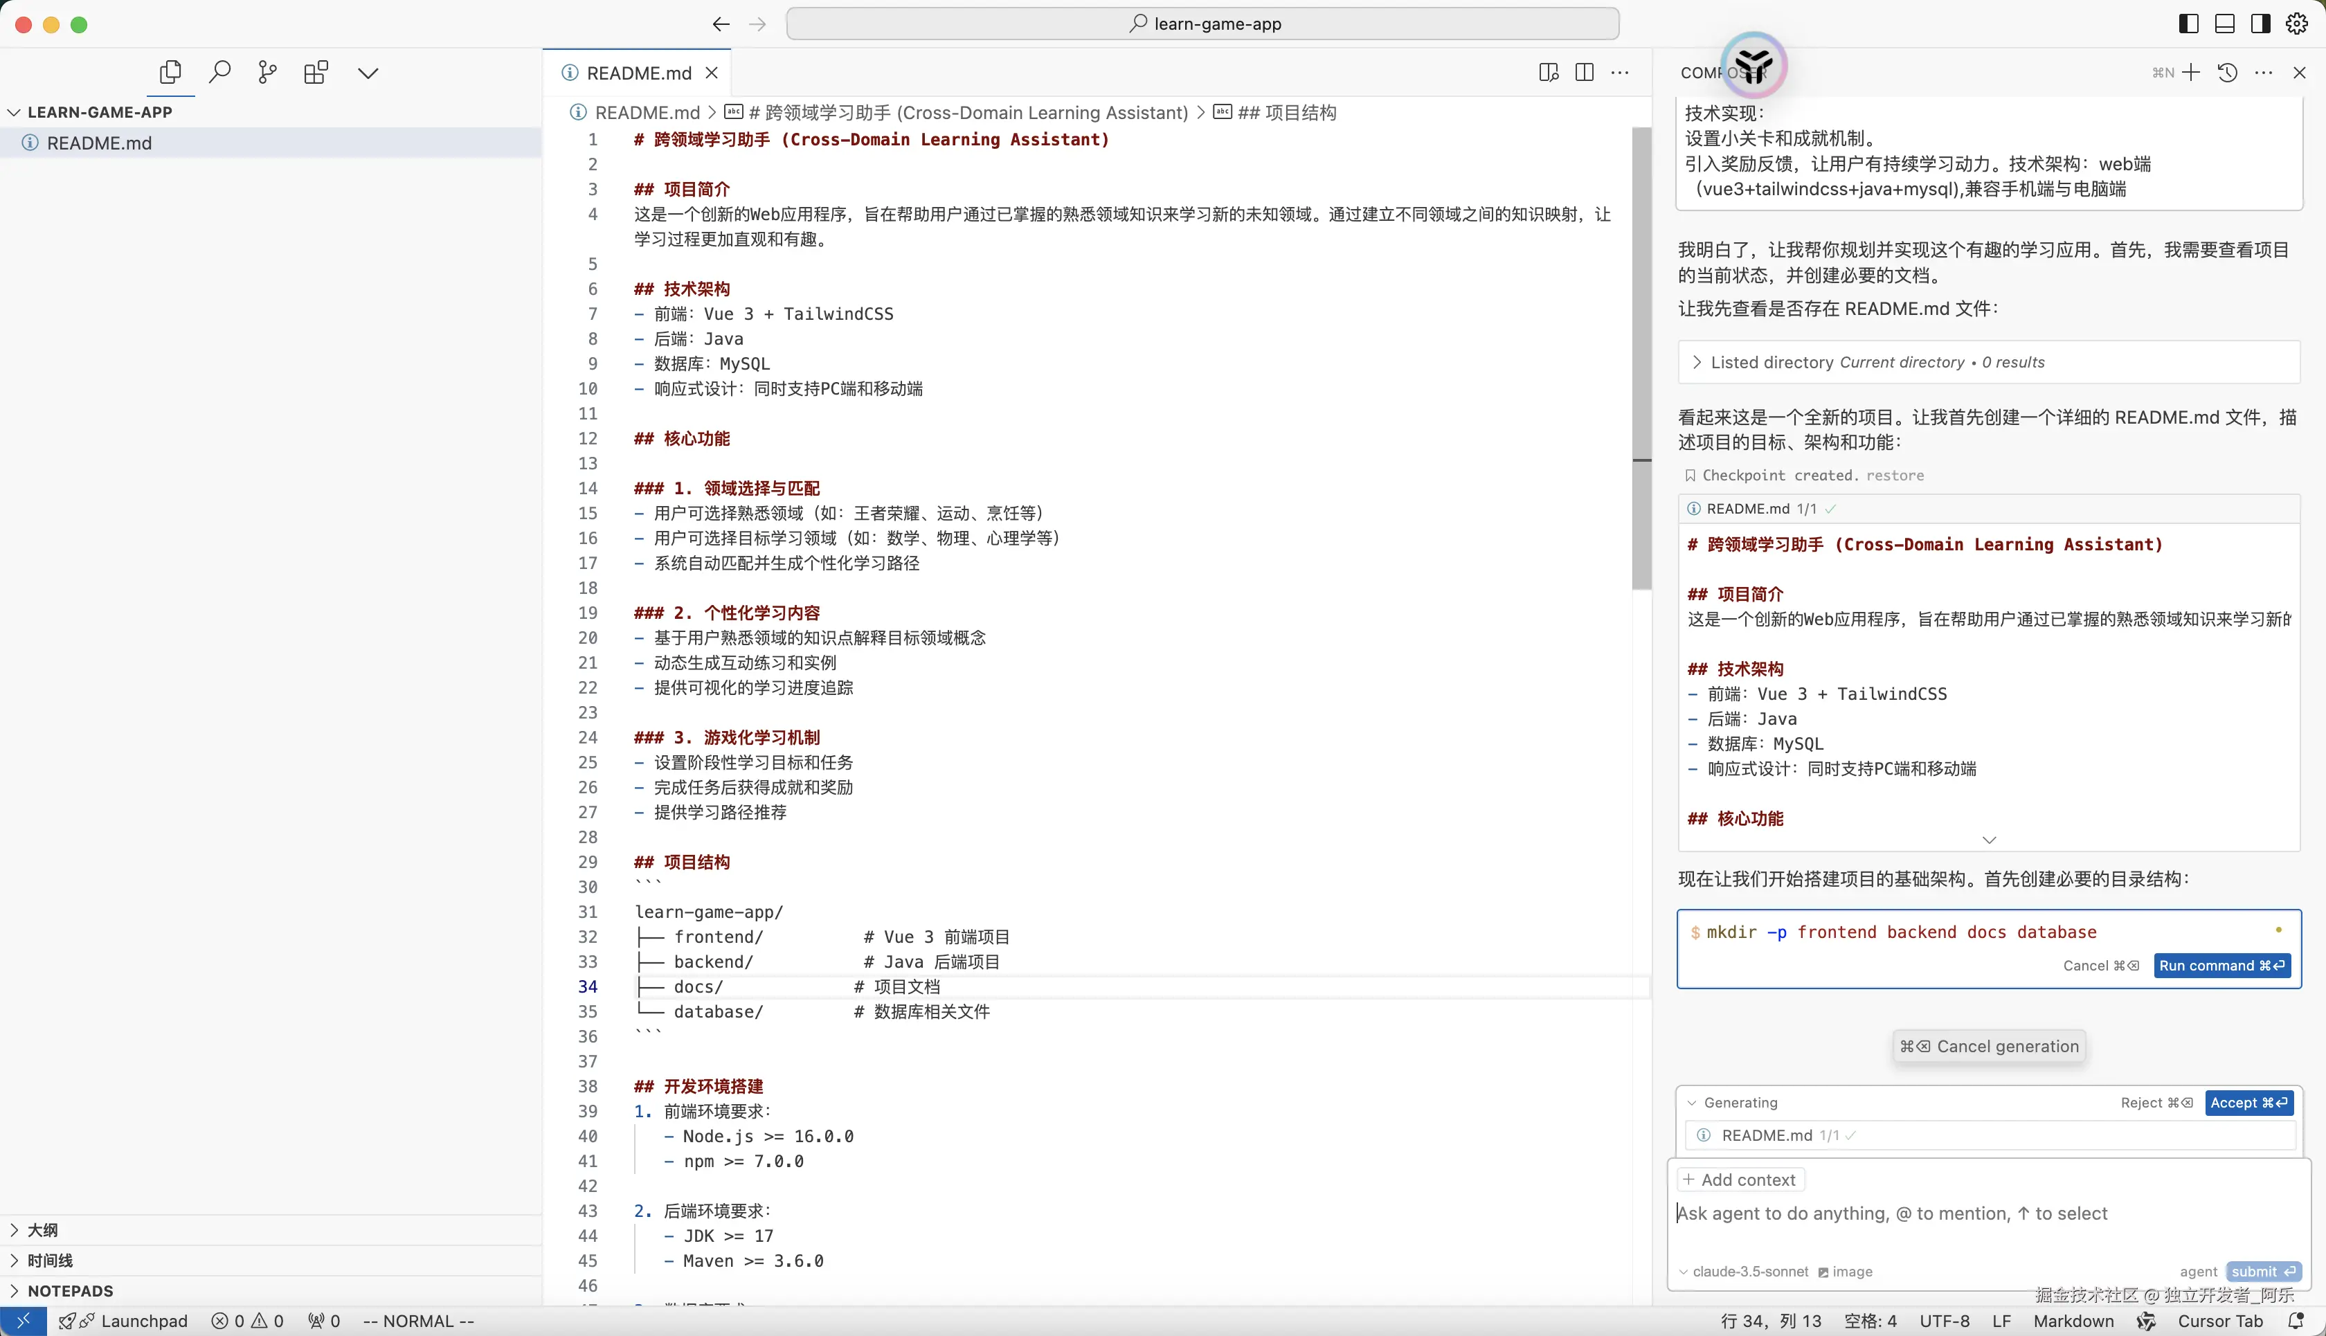Start new composer with plus icon
This screenshot has height=1336, width=2326.
click(x=2191, y=73)
